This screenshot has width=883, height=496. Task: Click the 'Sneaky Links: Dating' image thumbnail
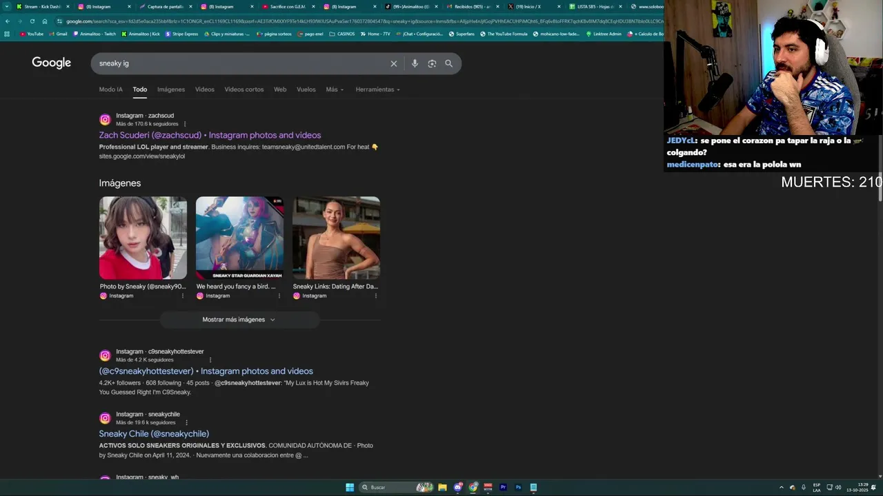point(336,238)
